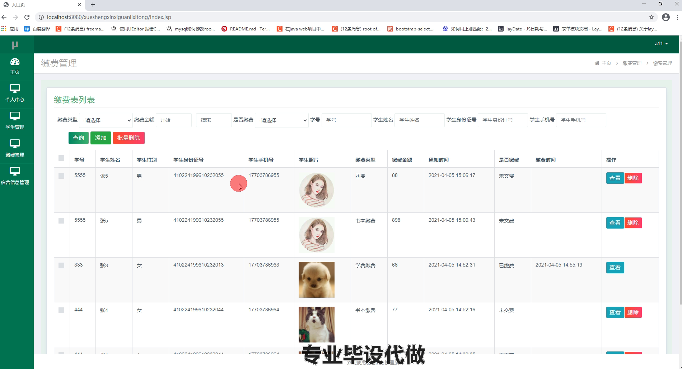This screenshot has width=682, height=369.
Task: Expand the 缴费类型 dropdown
Action: tap(106, 120)
